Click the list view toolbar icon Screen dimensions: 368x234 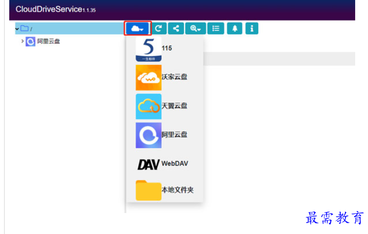[216, 29]
